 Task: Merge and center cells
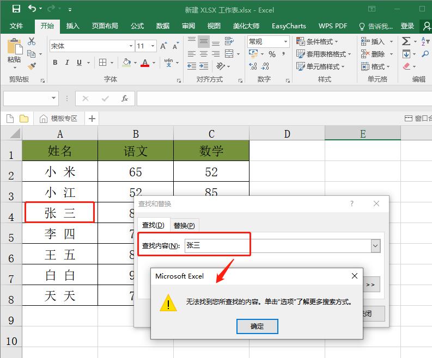pyautogui.click(x=229, y=54)
